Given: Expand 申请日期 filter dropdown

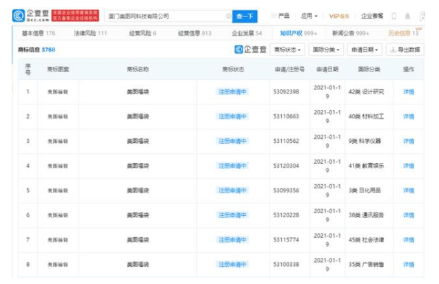Looking at the screenshot, I should tap(365, 50).
